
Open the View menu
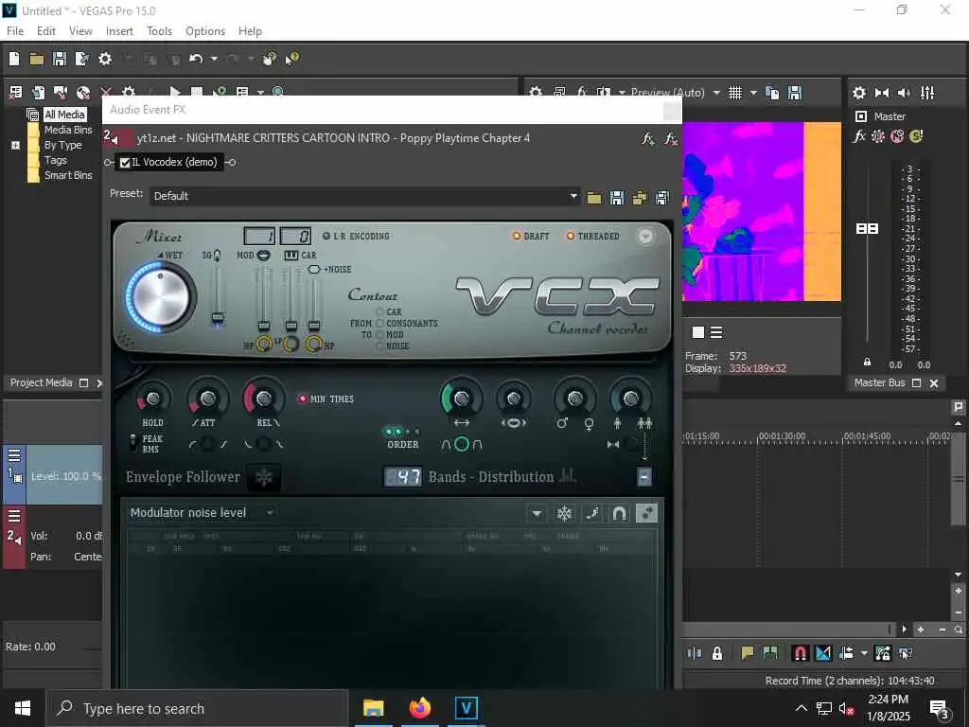point(80,31)
